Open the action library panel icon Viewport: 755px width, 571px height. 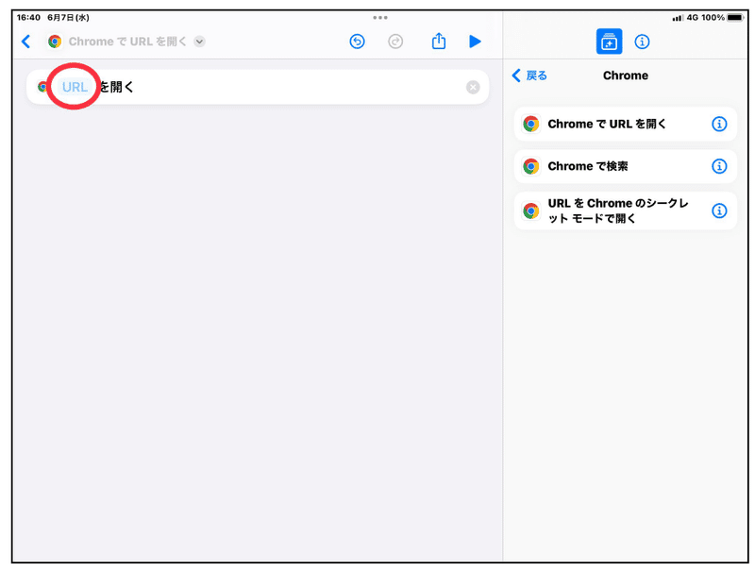[609, 42]
